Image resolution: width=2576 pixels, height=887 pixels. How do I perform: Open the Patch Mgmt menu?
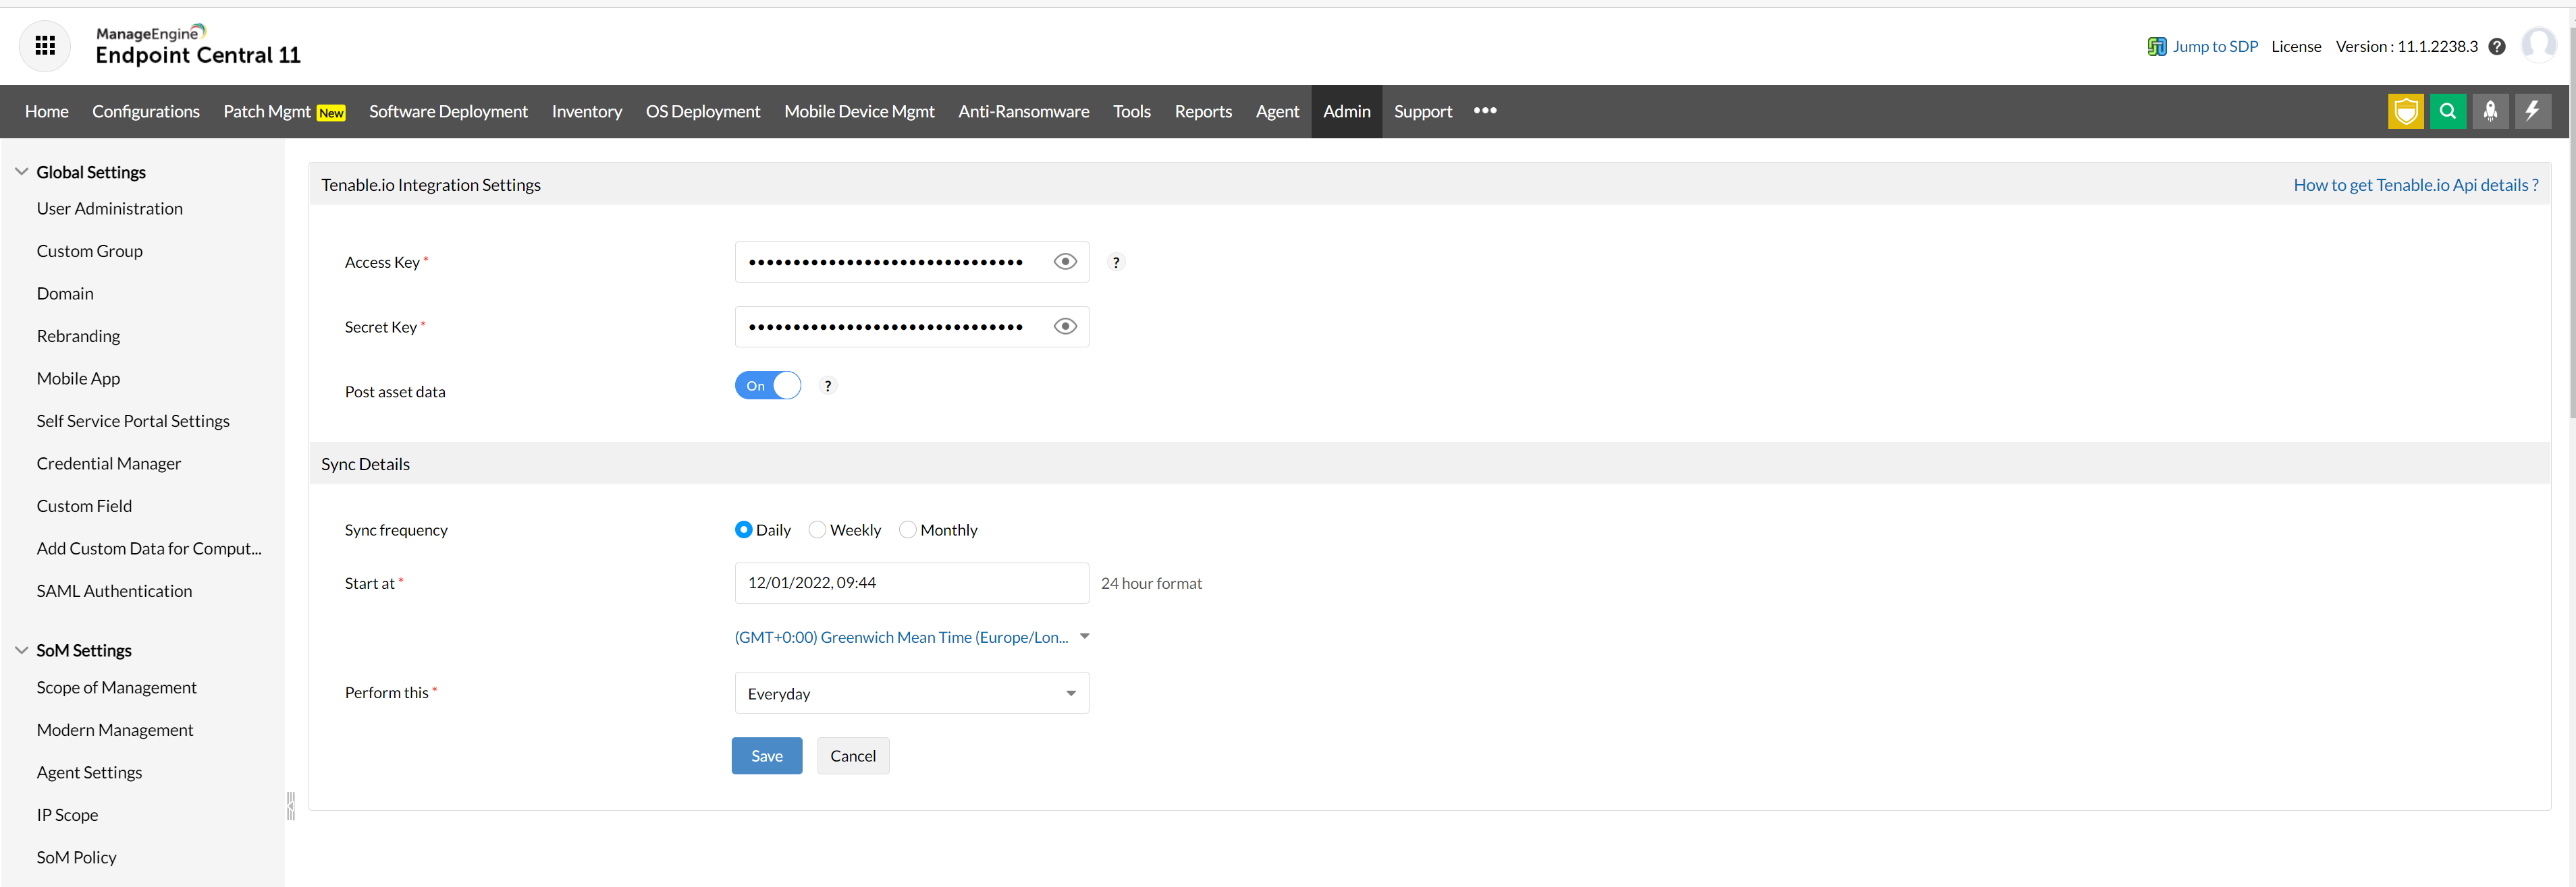tap(267, 112)
